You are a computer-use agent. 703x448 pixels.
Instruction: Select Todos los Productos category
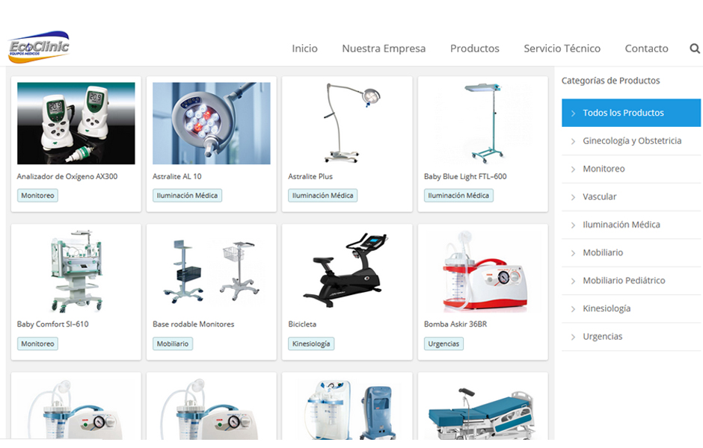pyautogui.click(x=630, y=113)
